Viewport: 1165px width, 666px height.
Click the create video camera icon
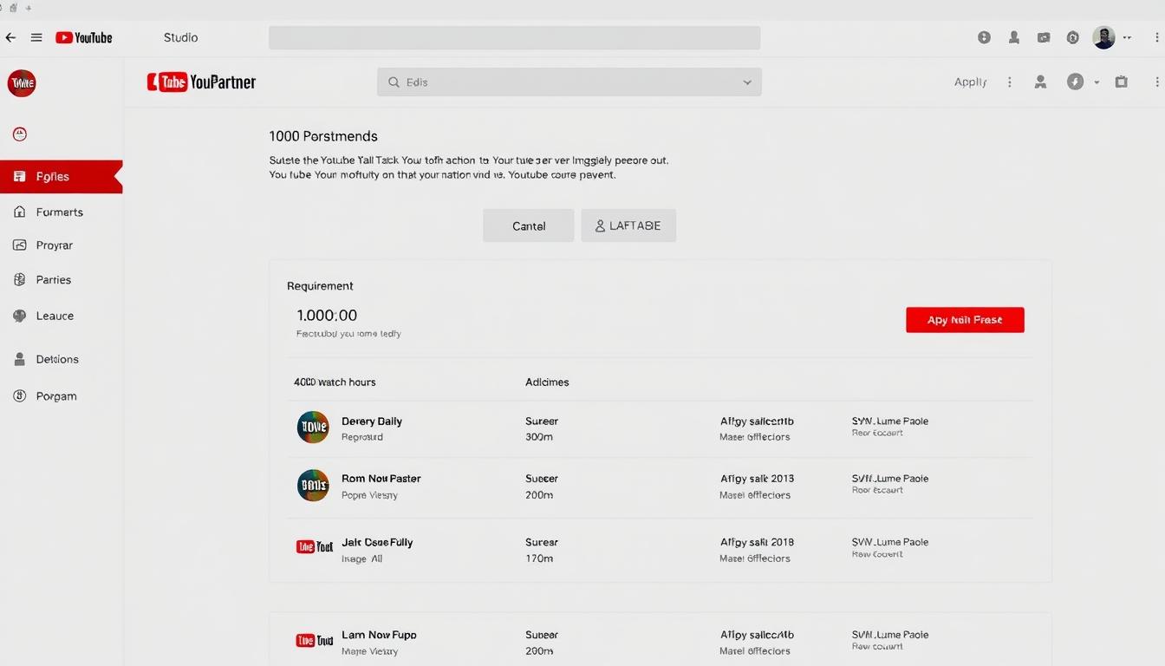coord(1044,37)
